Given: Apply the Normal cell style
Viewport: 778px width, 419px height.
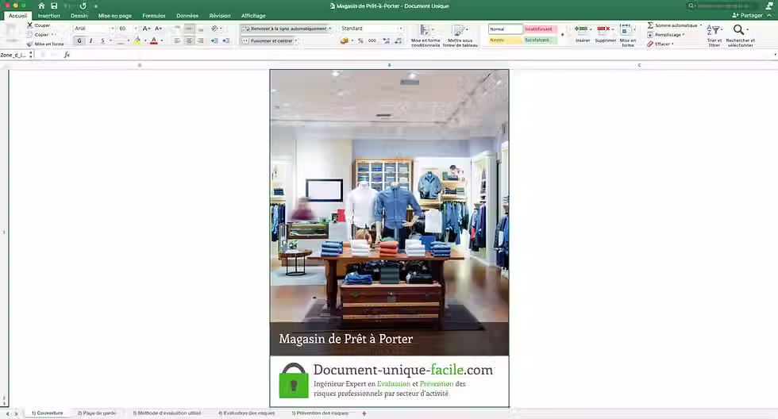Looking at the screenshot, I should tap(505, 29).
